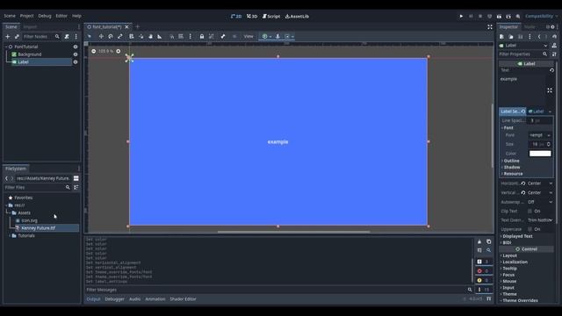Zoom in the 2D viewport
The height and width of the screenshot is (316, 562).
tap(119, 51)
